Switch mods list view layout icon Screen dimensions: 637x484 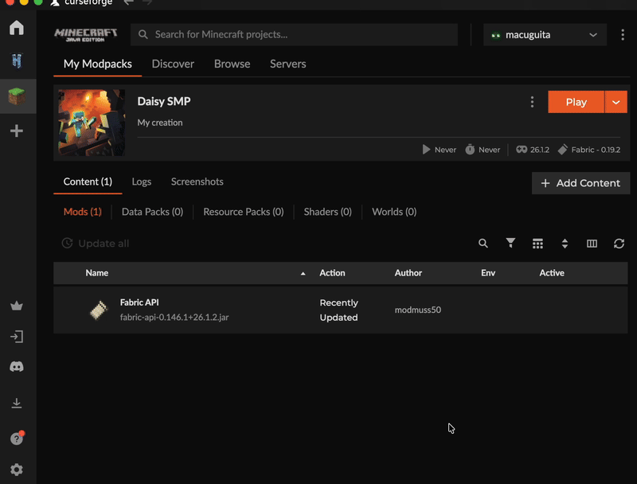(537, 244)
